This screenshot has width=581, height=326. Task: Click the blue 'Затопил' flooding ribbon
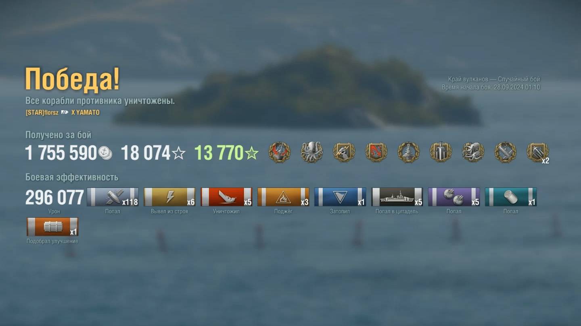click(340, 197)
